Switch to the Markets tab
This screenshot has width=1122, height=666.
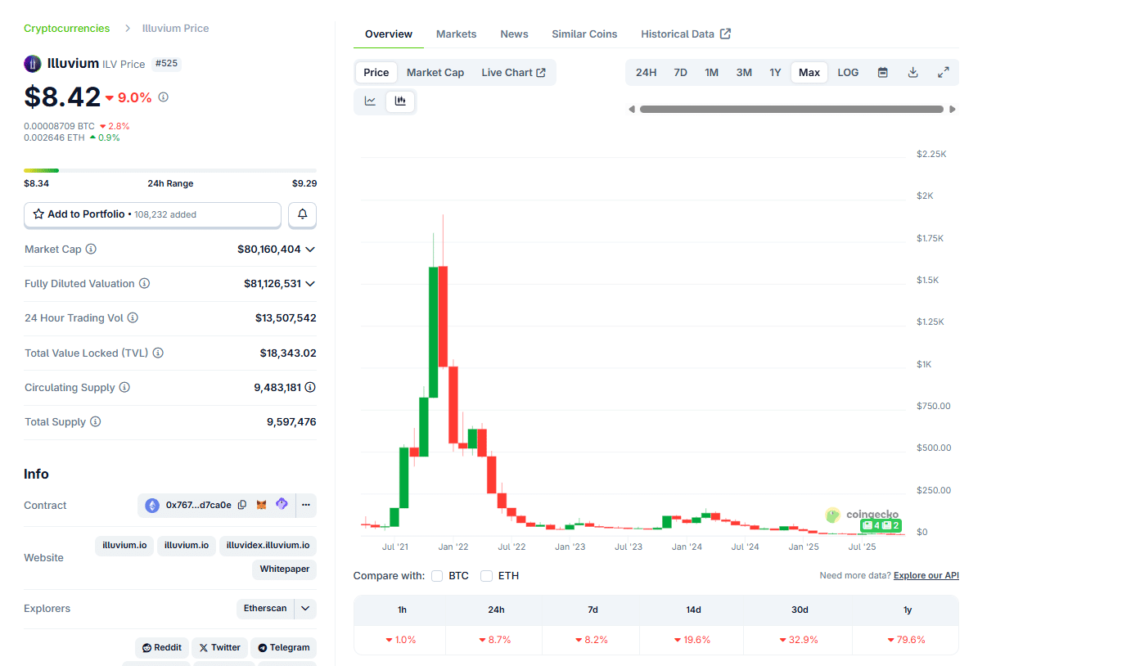pyautogui.click(x=456, y=34)
